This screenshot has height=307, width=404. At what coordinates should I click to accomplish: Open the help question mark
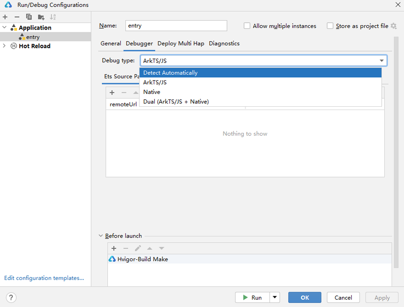[11, 298]
